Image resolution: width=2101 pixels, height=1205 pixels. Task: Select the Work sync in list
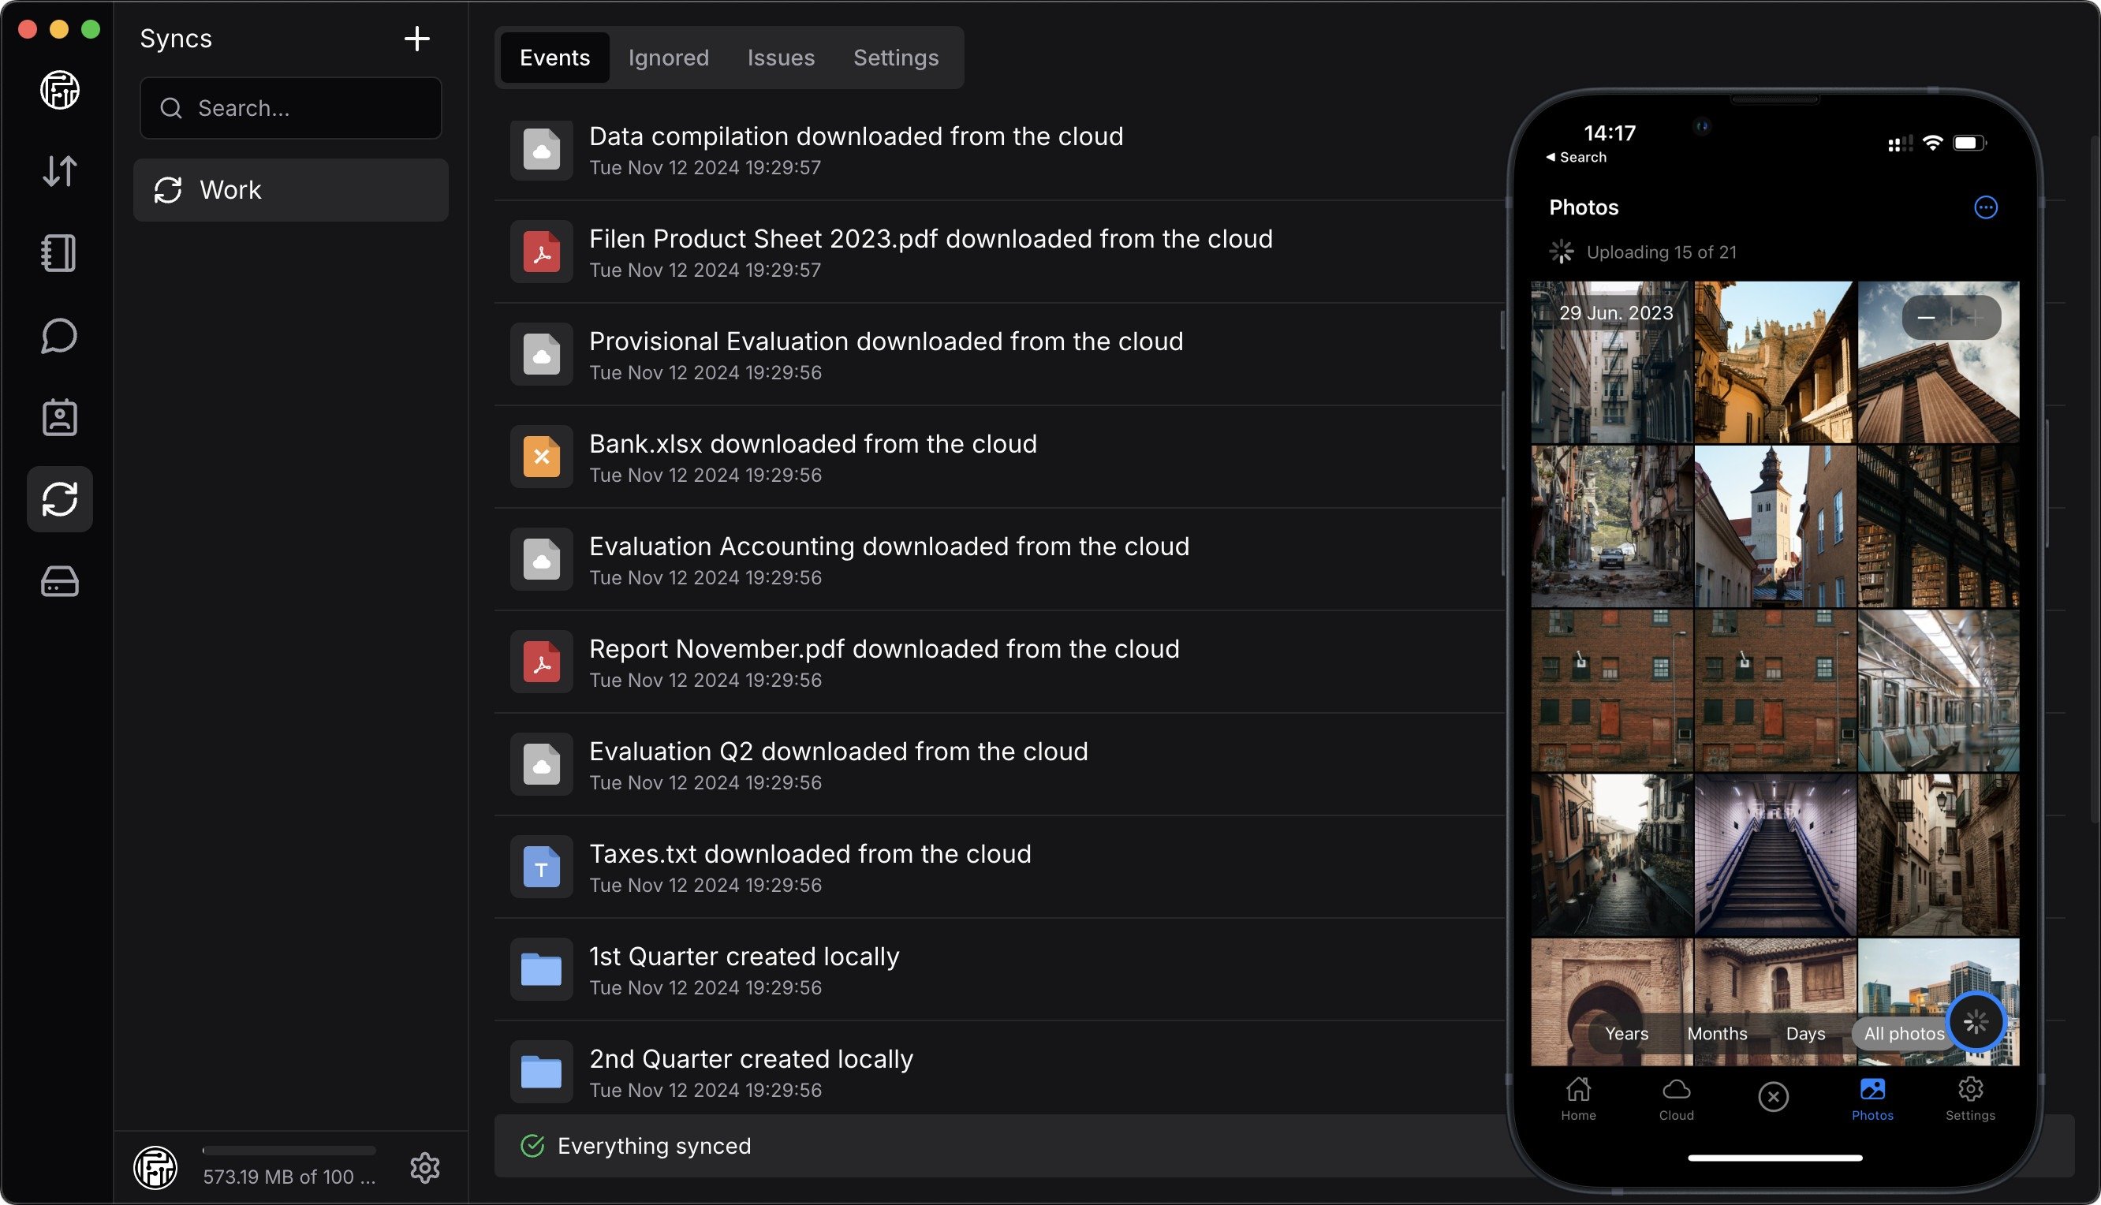(x=290, y=189)
